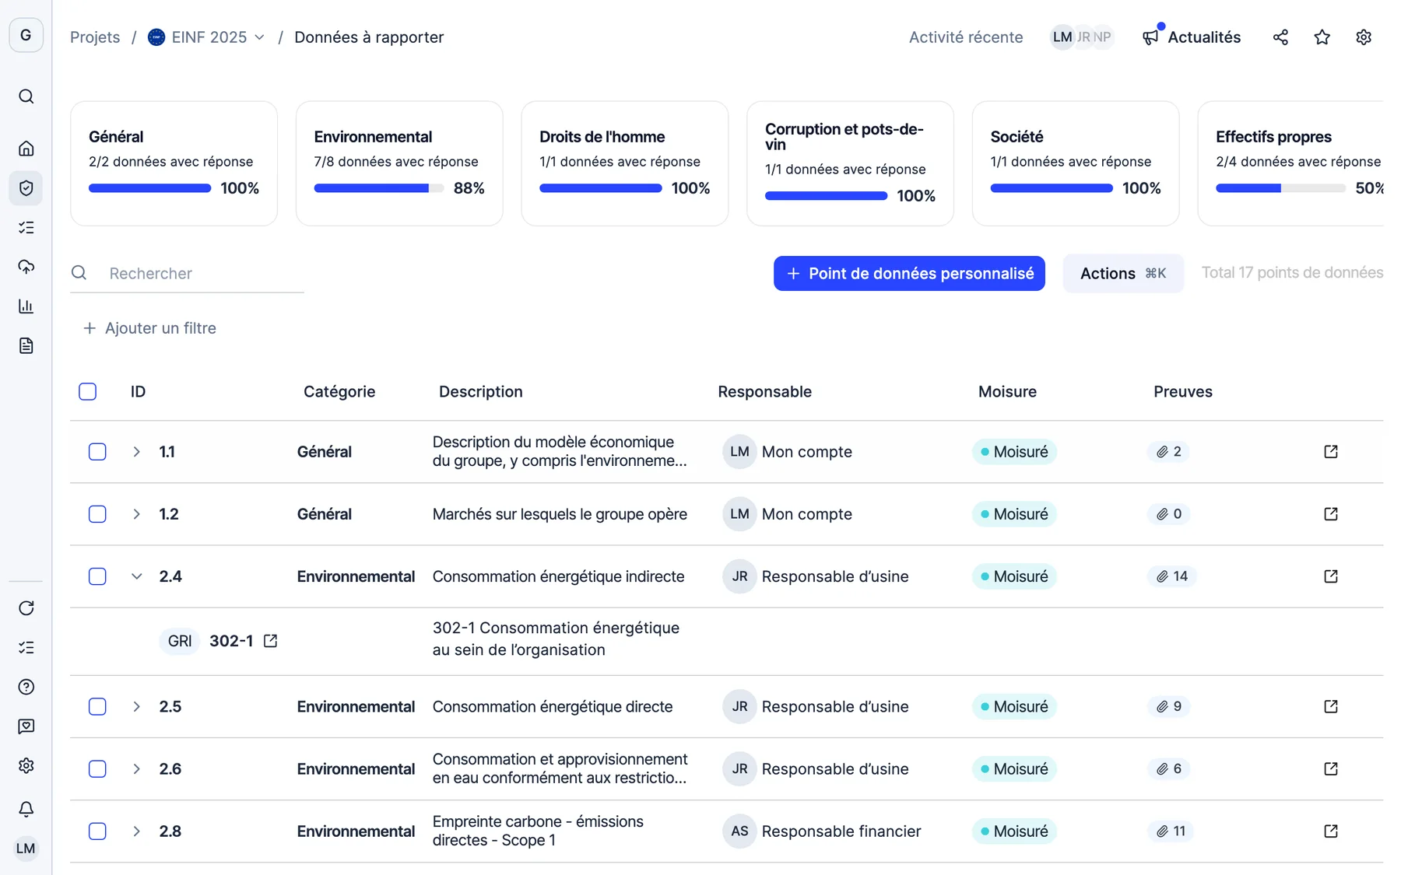Select the Général category card
The width and height of the screenshot is (1401, 875).
coord(174,163)
